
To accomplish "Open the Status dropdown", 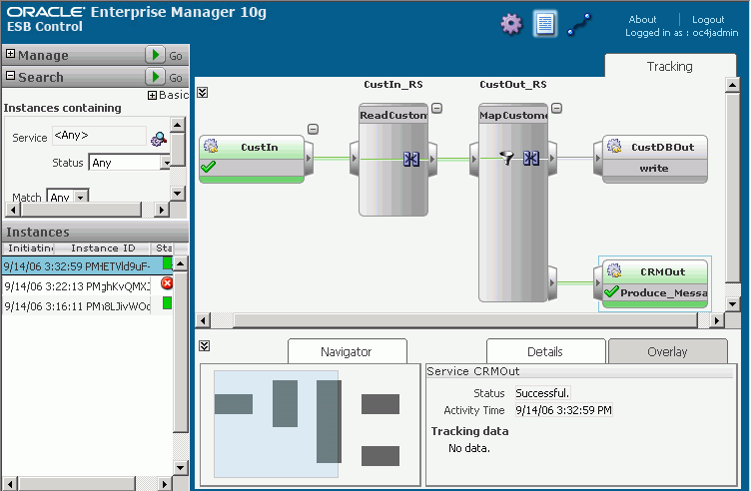I will [165, 163].
